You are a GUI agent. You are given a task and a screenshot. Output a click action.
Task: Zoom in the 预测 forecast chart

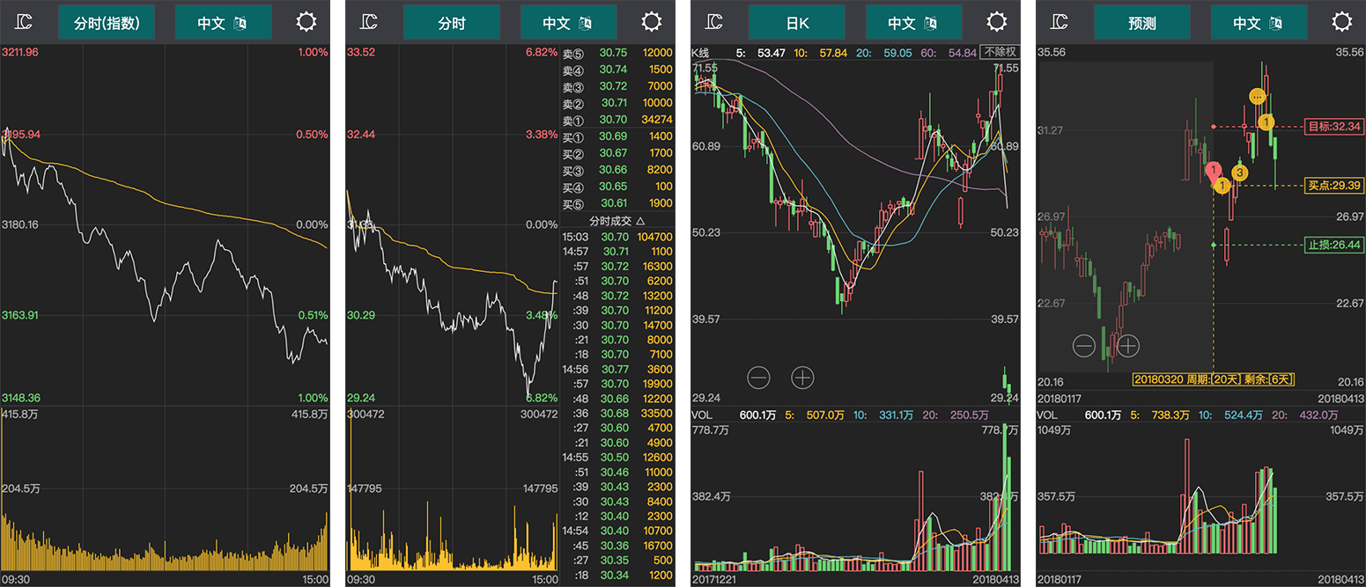pyautogui.click(x=1128, y=346)
